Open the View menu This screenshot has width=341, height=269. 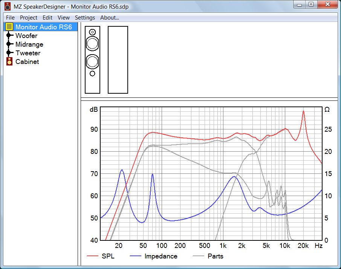[x=64, y=18]
